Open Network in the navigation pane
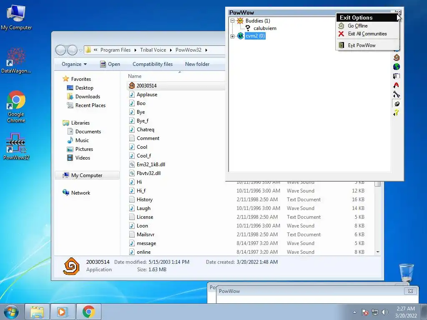The width and height of the screenshot is (427, 320). 80,192
